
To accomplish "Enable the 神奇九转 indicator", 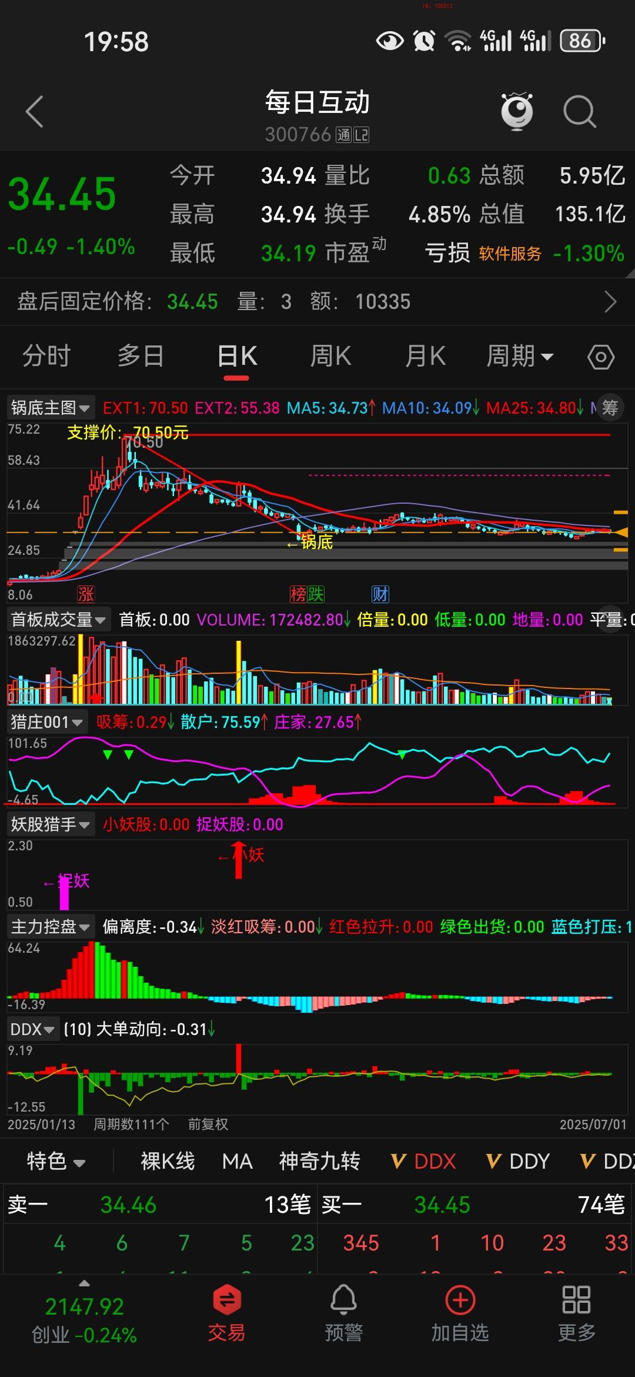I will 319,1161.
